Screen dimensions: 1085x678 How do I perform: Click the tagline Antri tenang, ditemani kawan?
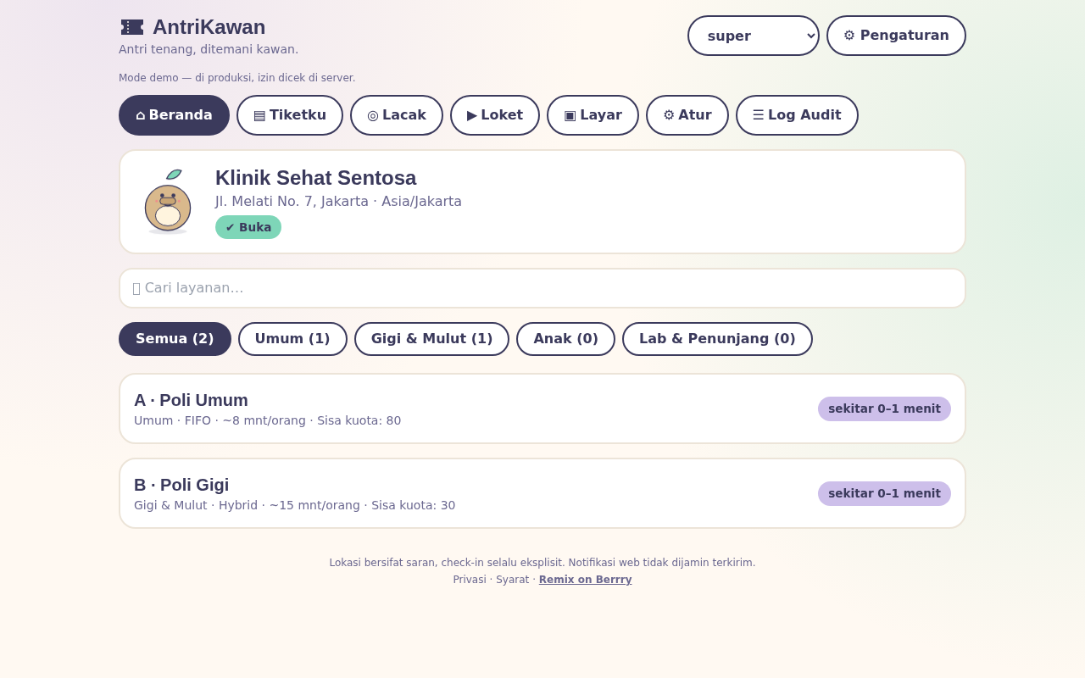point(209,49)
